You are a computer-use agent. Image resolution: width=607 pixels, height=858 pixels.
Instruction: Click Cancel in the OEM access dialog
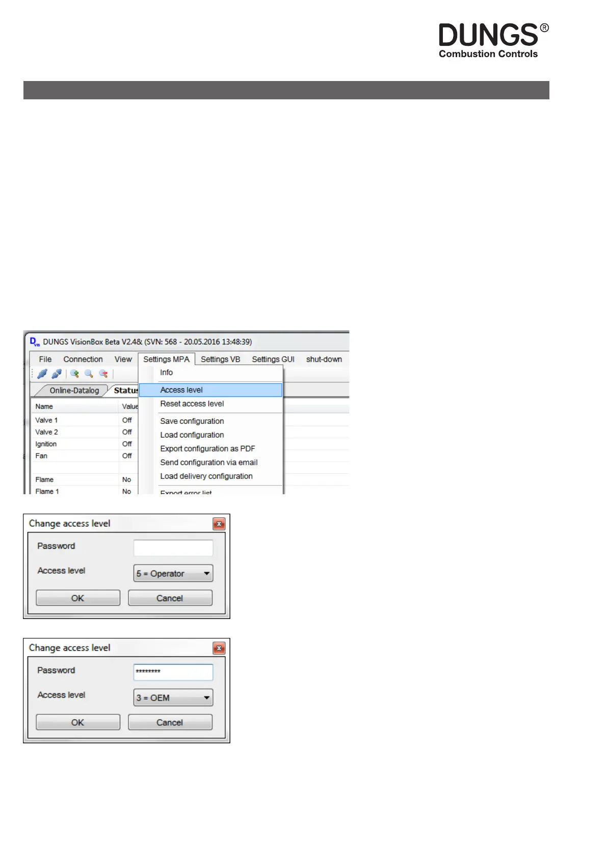tap(170, 722)
